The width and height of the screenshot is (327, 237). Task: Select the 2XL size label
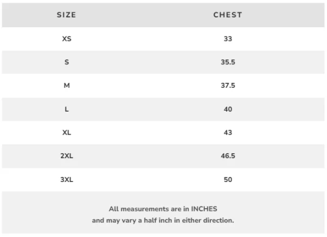(x=66, y=156)
